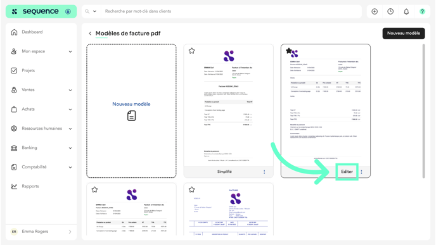Viewport: 436px width, 245px height.
Task: Expand the Banking chevron
Action: point(70,148)
